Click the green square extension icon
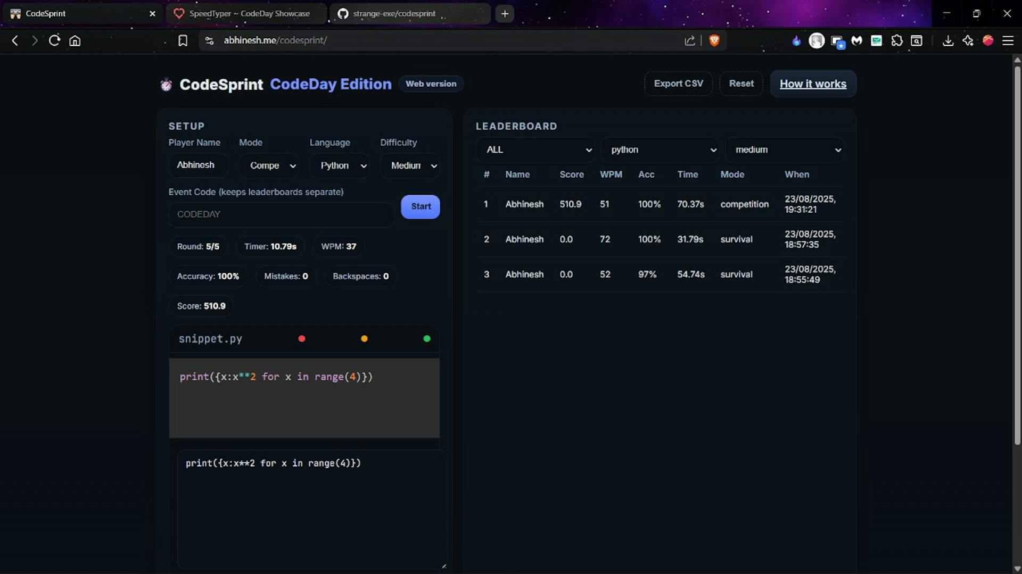1022x574 pixels. coord(876,40)
